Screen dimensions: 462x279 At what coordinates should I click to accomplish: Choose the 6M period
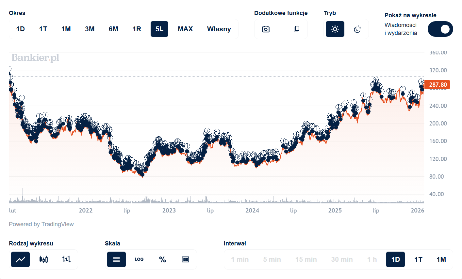[113, 29]
